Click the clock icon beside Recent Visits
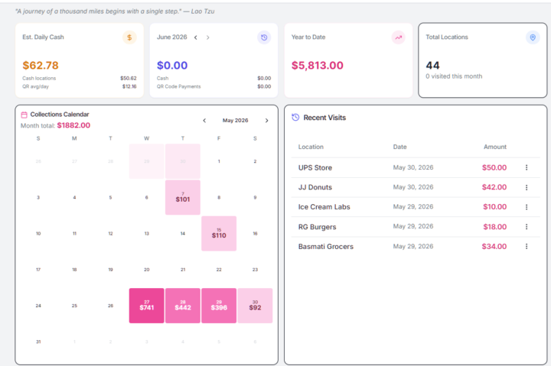 pos(295,118)
